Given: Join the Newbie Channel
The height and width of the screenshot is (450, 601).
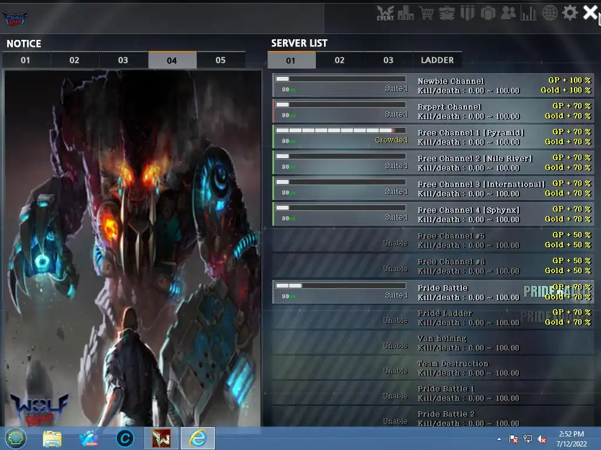Looking at the screenshot, I should tap(433, 86).
